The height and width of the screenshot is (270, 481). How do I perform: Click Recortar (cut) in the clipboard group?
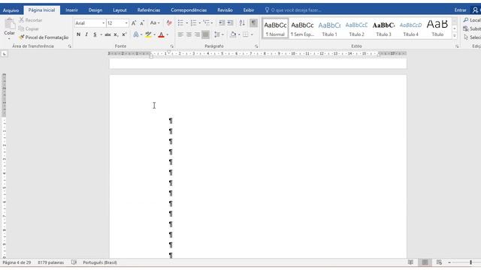[30, 20]
